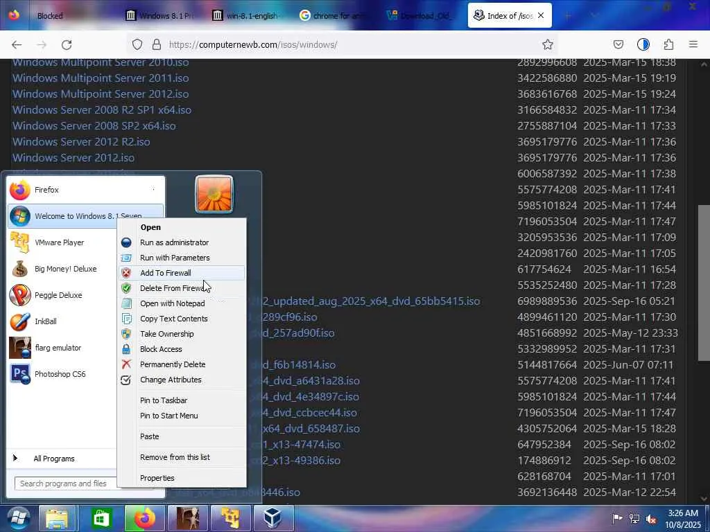This screenshot has width=710, height=532.
Task: Launch Peggle Deluxe from Start menu
Action: click(x=58, y=295)
